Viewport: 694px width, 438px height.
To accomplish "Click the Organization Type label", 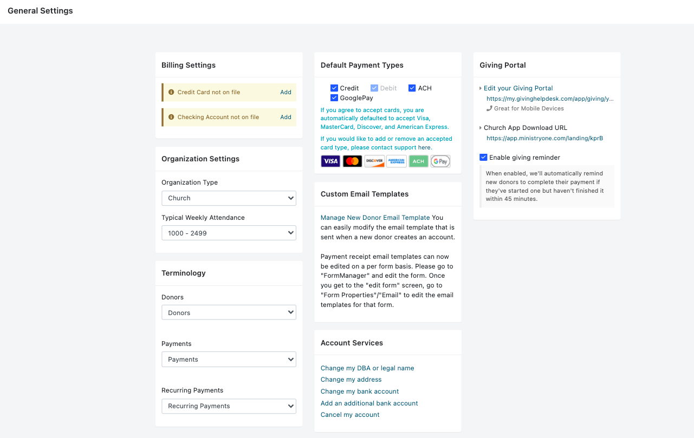I will [190, 182].
